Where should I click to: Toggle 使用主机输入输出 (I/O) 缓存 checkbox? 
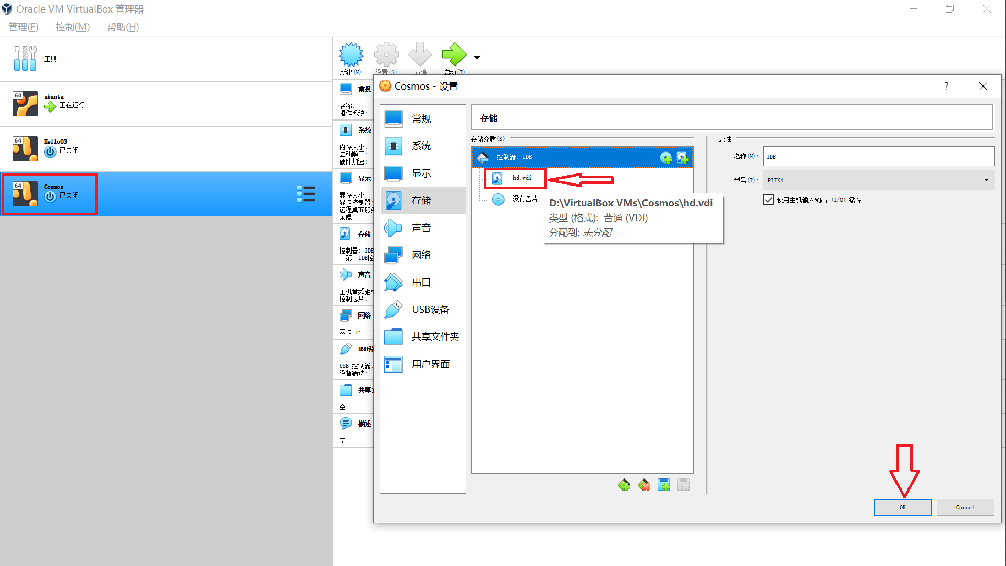769,200
